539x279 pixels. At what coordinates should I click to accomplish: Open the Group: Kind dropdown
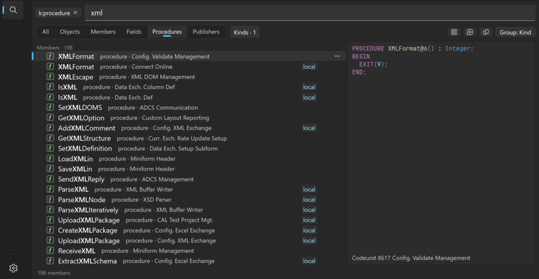pos(515,32)
